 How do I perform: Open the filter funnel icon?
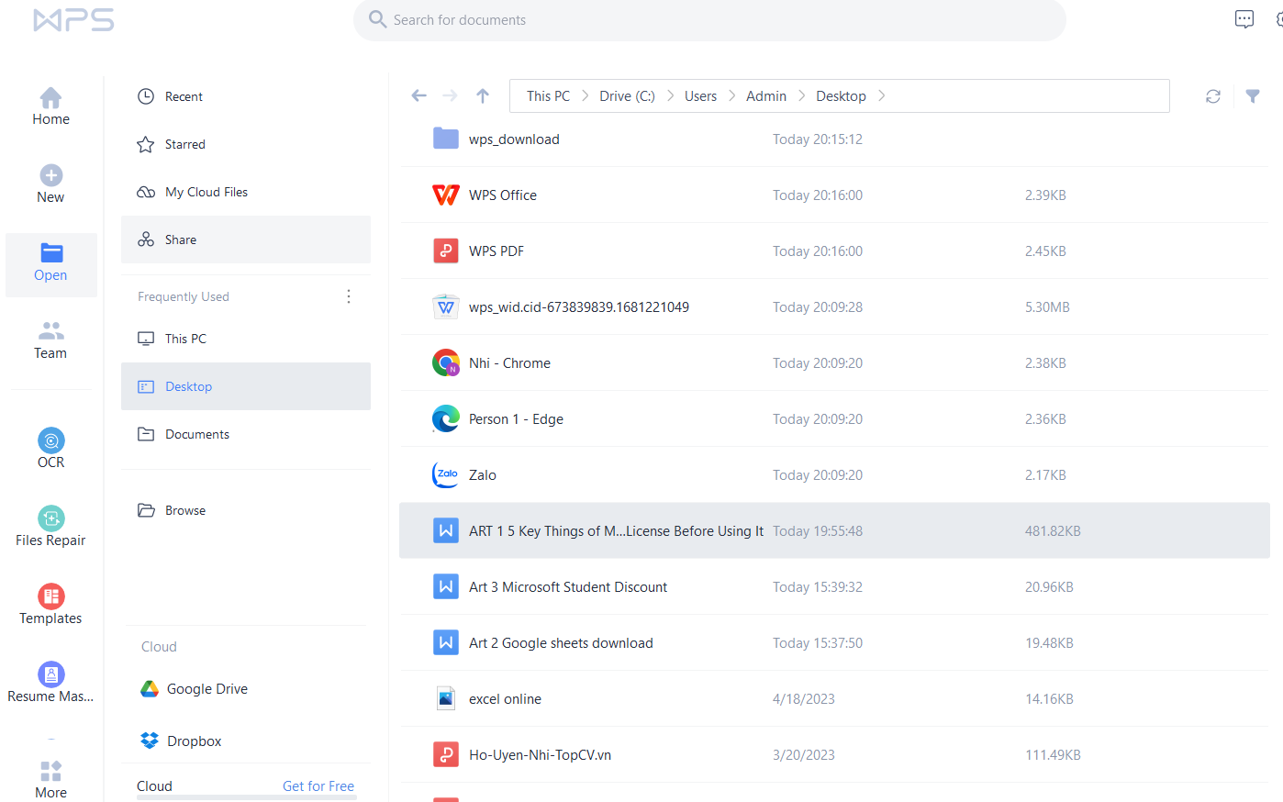click(1253, 95)
